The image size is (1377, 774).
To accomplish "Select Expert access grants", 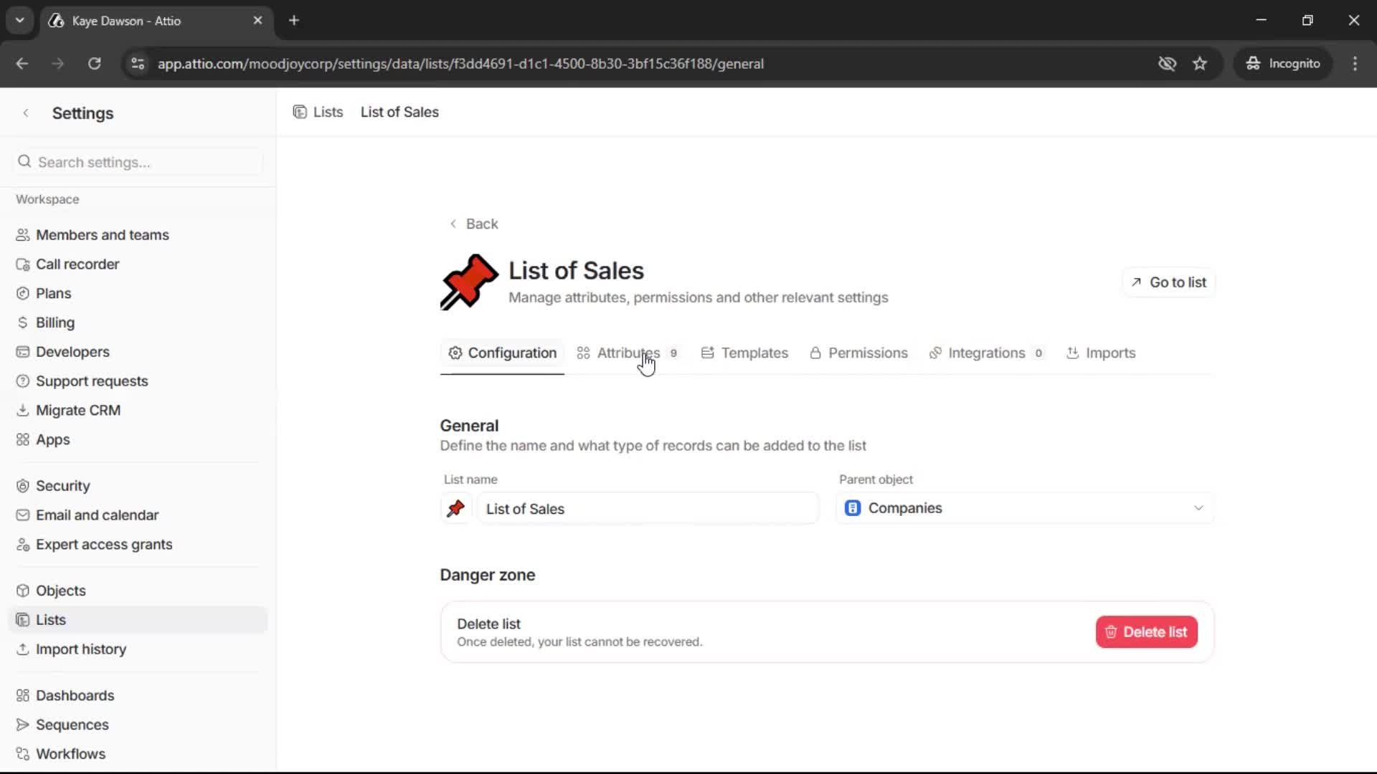I will click(103, 545).
